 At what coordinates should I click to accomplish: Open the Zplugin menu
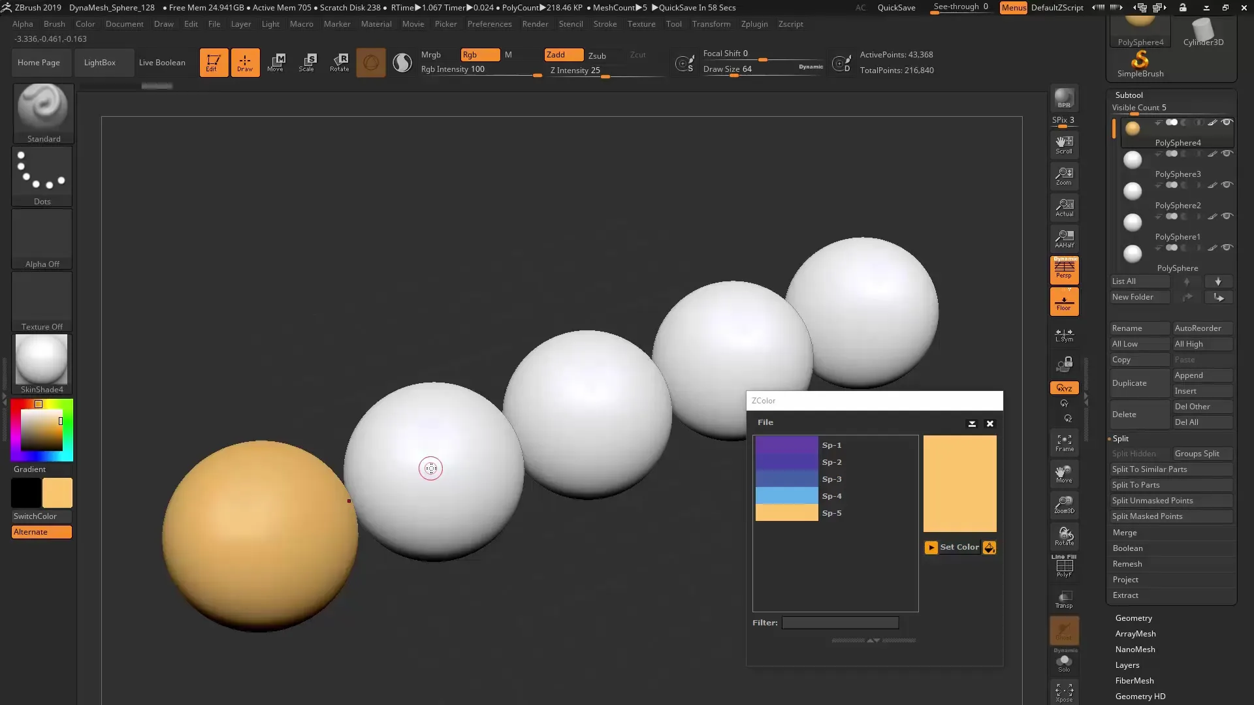[754, 24]
